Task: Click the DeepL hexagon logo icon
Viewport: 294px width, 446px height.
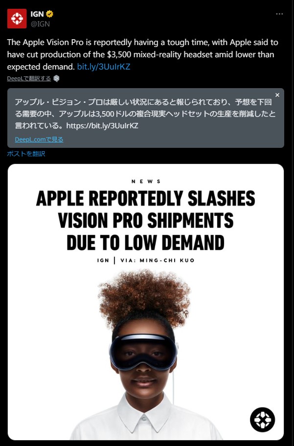Action: click(x=56, y=78)
